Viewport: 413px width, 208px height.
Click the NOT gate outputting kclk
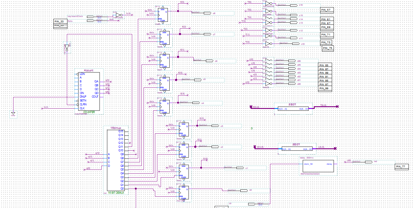pyautogui.click(x=119, y=15)
